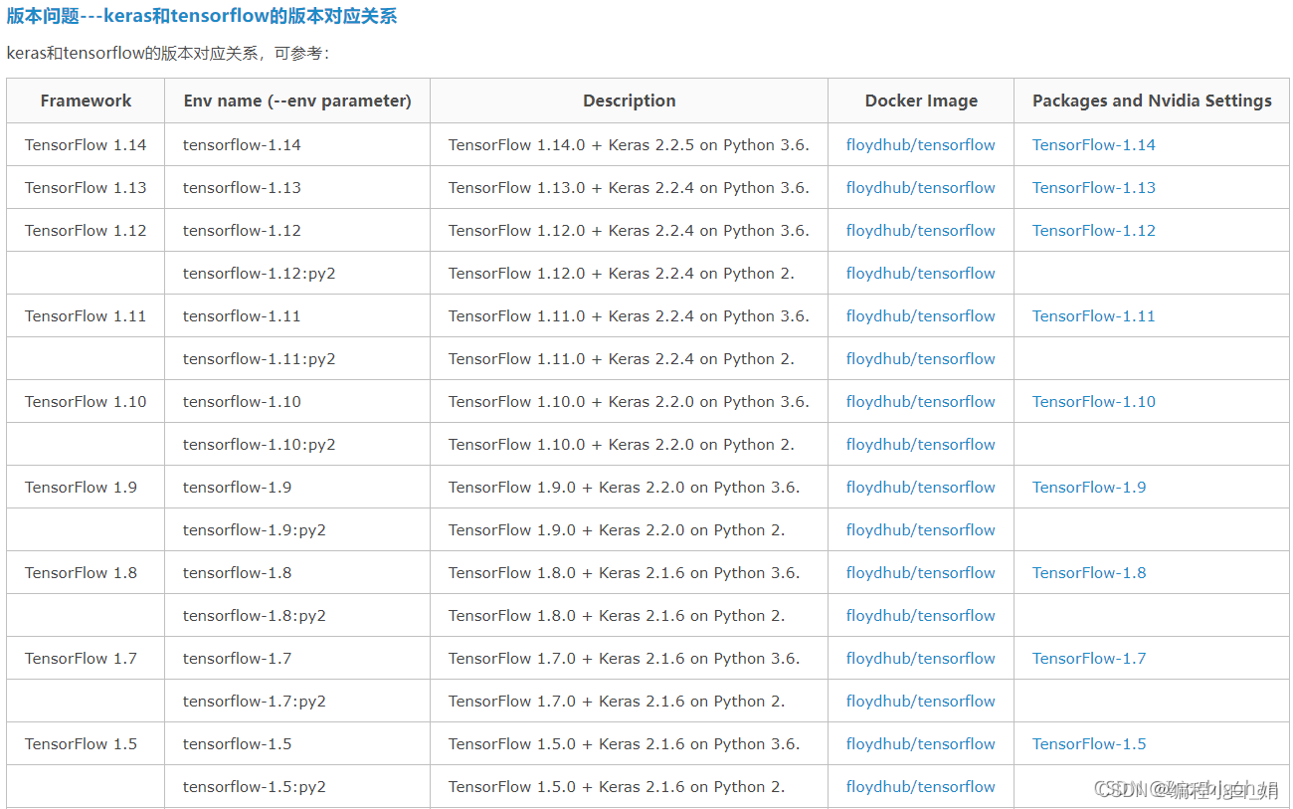
Task: Open floydhub/tensorflow link in the tensorflow-1.7 row
Action: tap(920, 659)
